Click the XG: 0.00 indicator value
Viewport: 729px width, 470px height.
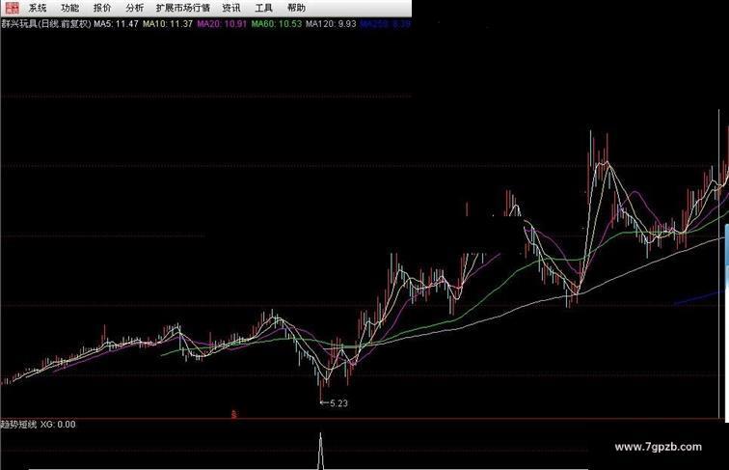[x=58, y=425]
